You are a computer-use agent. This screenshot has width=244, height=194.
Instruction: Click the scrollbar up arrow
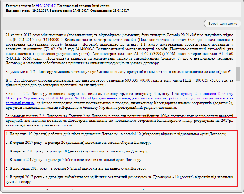tap(238, 32)
